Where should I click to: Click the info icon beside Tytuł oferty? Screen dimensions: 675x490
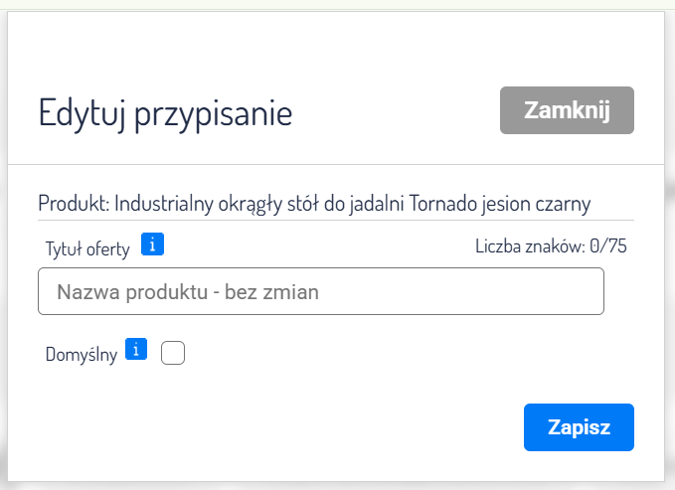(x=152, y=244)
